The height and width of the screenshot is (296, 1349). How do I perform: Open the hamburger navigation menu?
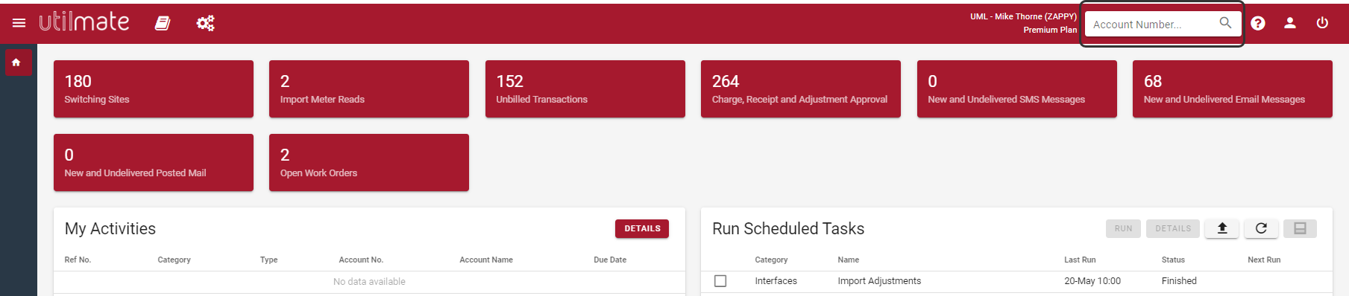pos(19,23)
